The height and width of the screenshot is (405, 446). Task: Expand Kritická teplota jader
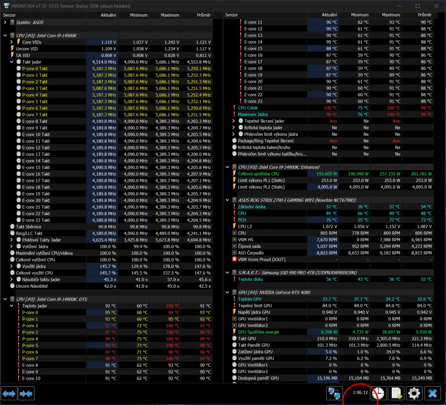(x=234, y=128)
